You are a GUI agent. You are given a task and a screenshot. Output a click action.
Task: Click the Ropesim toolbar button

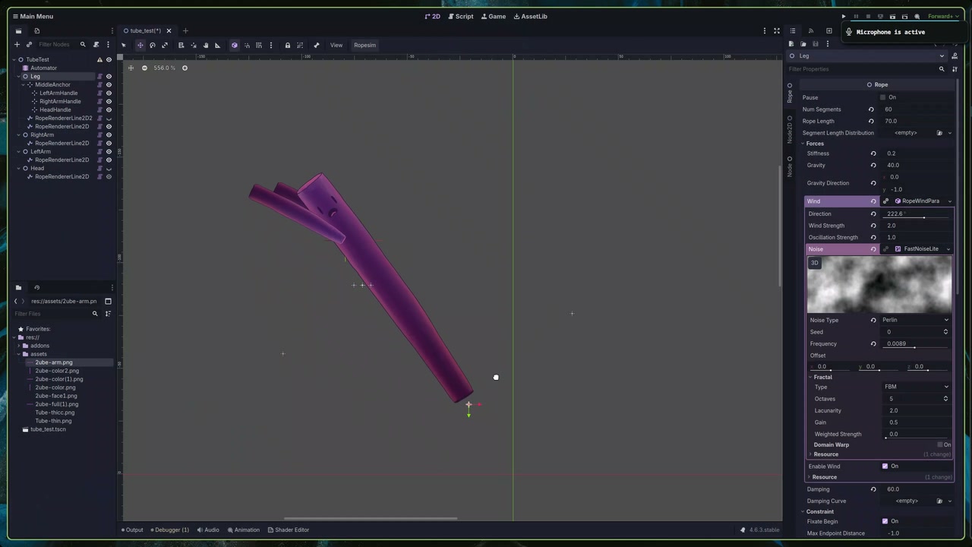[x=364, y=45]
